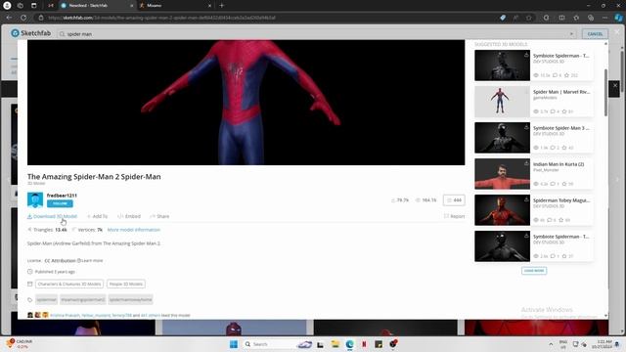Click the theamazingspiderman2 tag
The height and width of the screenshot is (352, 626).
[83, 300]
